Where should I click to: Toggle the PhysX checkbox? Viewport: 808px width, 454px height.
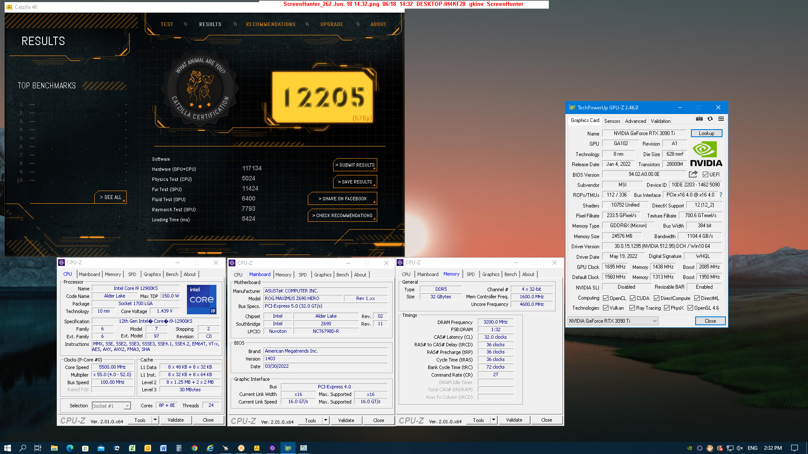click(x=667, y=308)
